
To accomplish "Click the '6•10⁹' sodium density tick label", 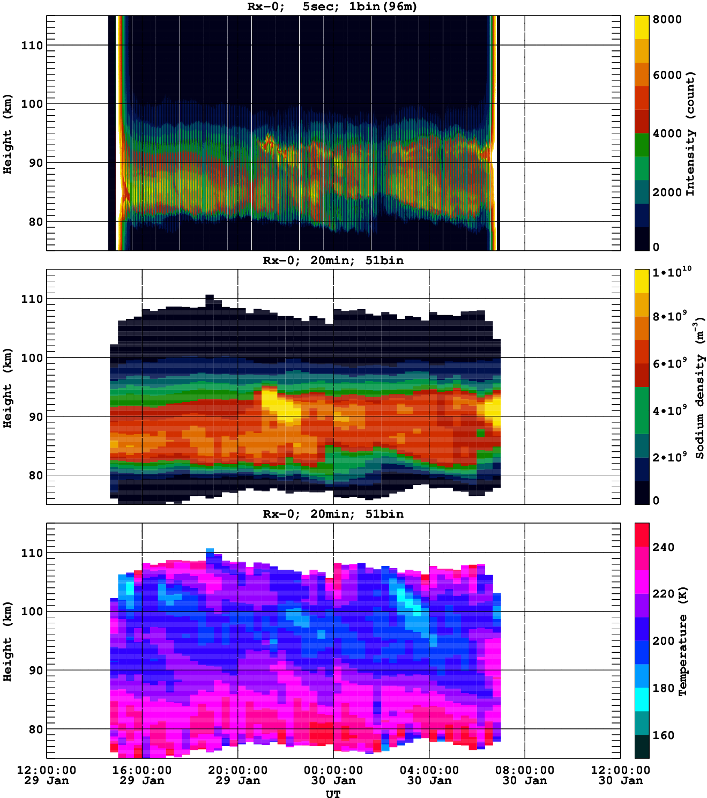I will click(x=669, y=363).
